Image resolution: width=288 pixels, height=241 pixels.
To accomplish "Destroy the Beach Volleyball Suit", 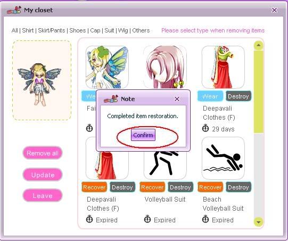I will click(x=238, y=187).
